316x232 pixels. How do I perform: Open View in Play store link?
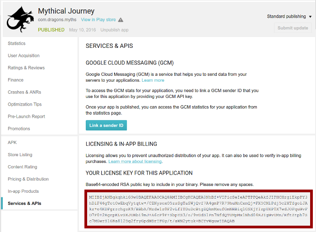[x=98, y=19]
